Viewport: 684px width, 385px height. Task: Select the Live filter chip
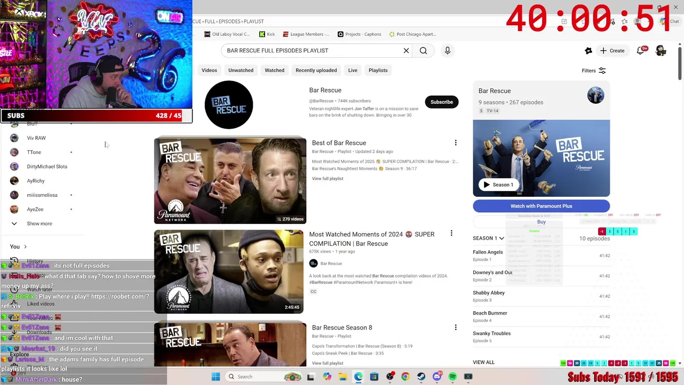click(x=353, y=70)
